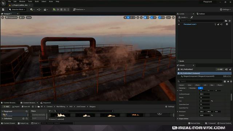Viewport: 233px width, 131px height.
Task: Click the Play in editor button
Action: tap(54, 9)
